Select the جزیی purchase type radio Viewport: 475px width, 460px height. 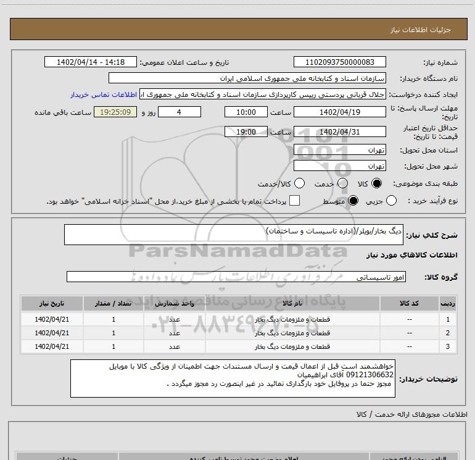(x=391, y=201)
